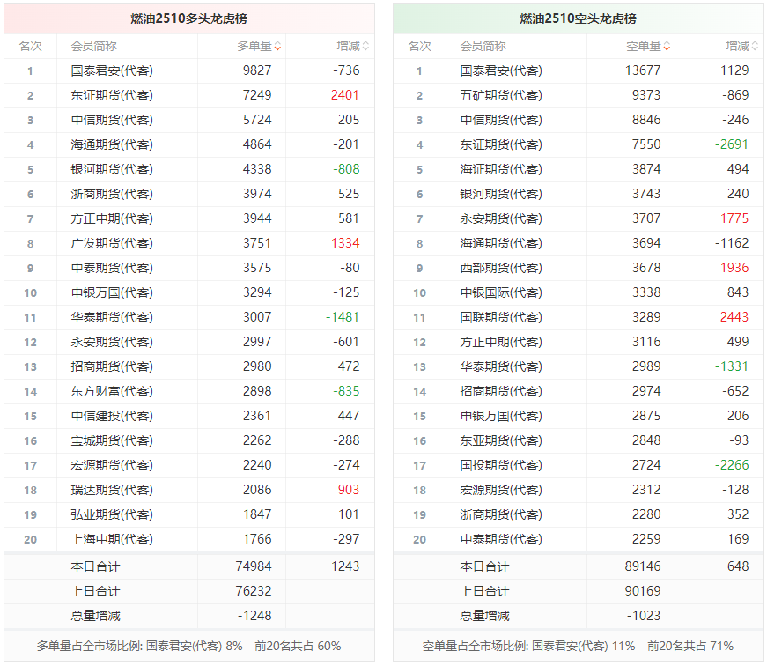Click red change value 1936
The image size is (767, 666).
(x=734, y=268)
